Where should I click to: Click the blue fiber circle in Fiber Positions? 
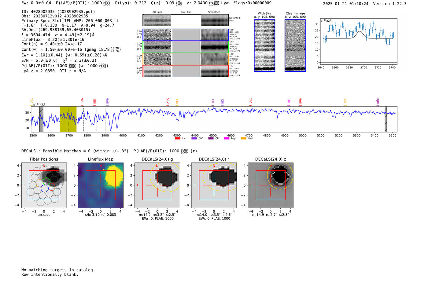(x=45, y=188)
